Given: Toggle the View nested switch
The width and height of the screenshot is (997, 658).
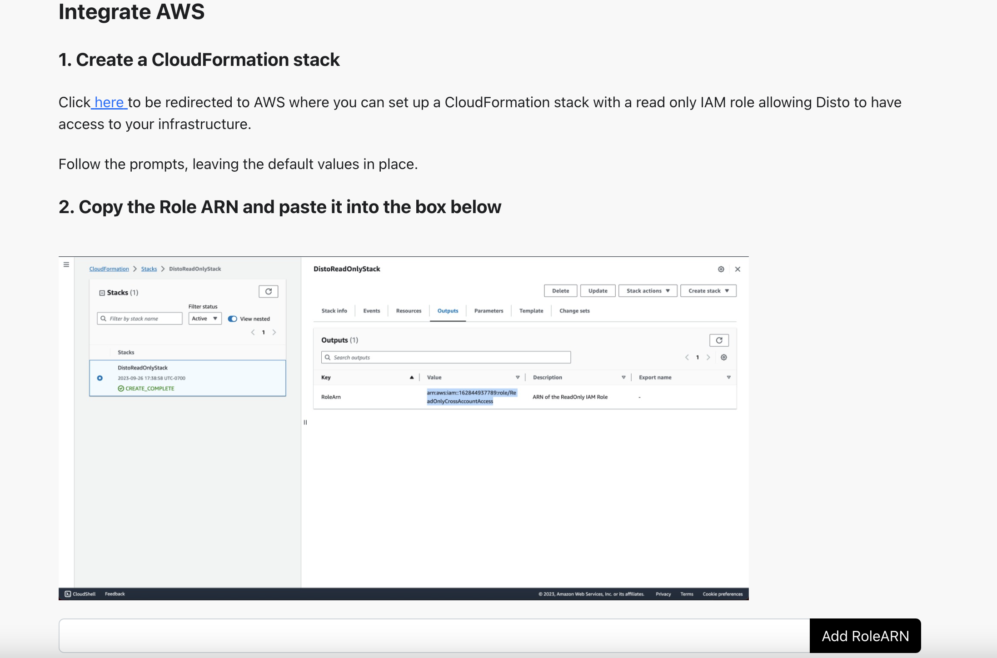Looking at the screenshot, I should (233, 319).
